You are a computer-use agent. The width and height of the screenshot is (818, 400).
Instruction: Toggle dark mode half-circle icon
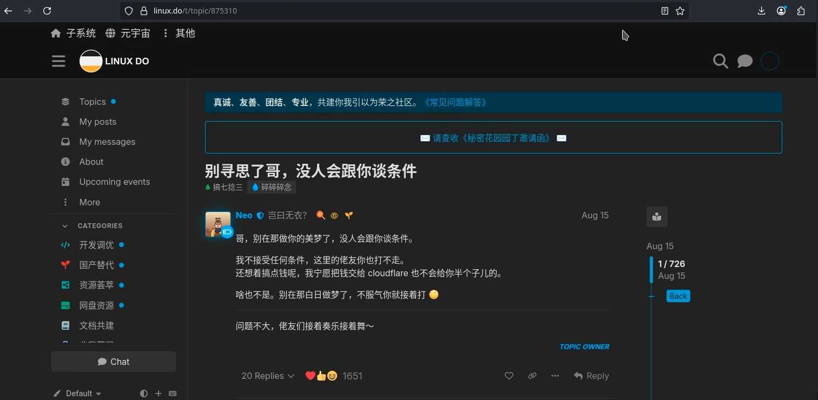[143, 394]
